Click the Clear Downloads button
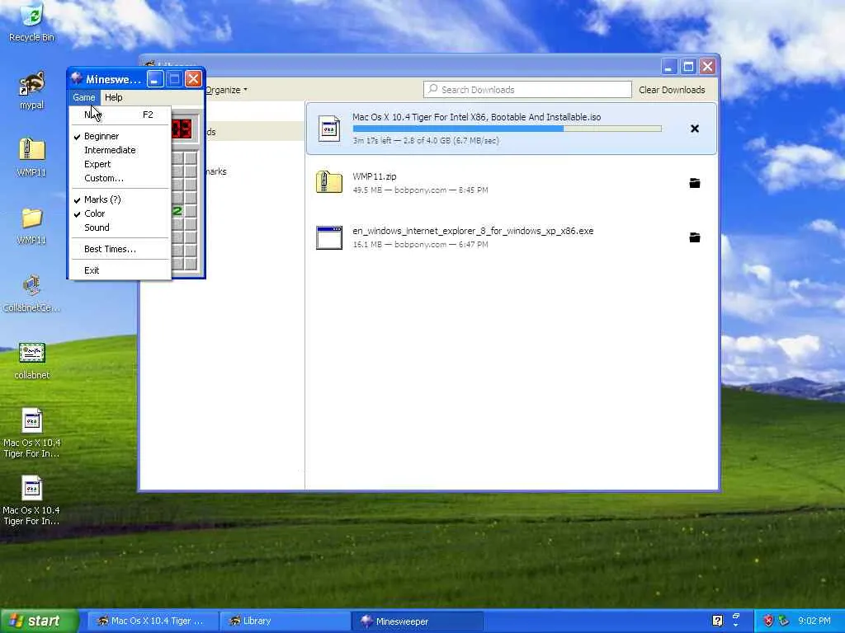The width and height of the screenshot is (845, 633). (672, 90)
